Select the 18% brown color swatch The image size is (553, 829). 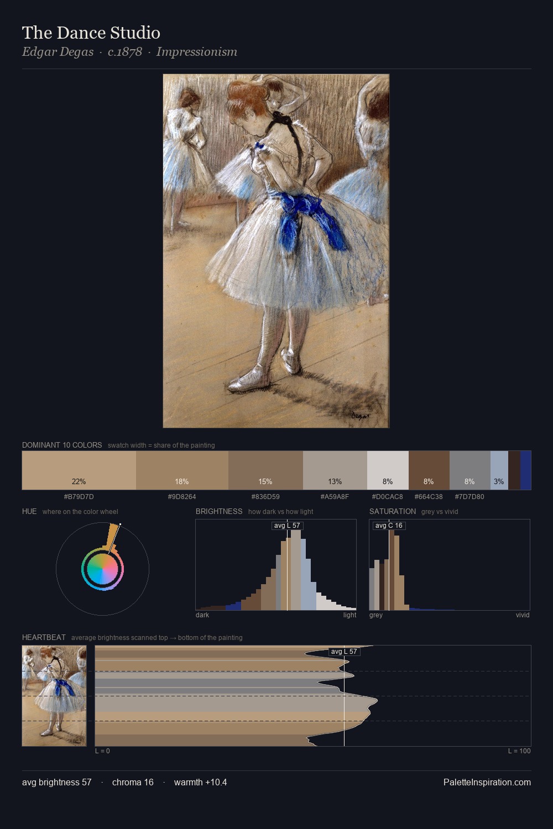[182, 470]
